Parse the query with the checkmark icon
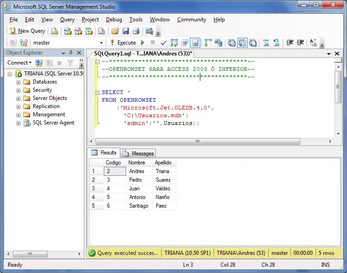 (x=163, y=43)
